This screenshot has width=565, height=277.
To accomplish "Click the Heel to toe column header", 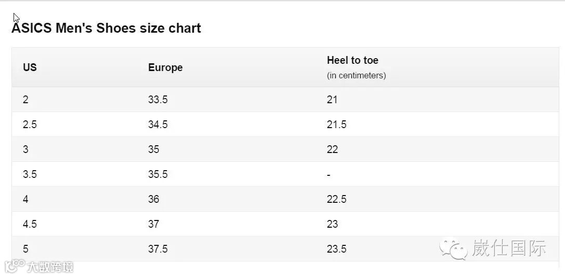I will [x=352, y=60].
